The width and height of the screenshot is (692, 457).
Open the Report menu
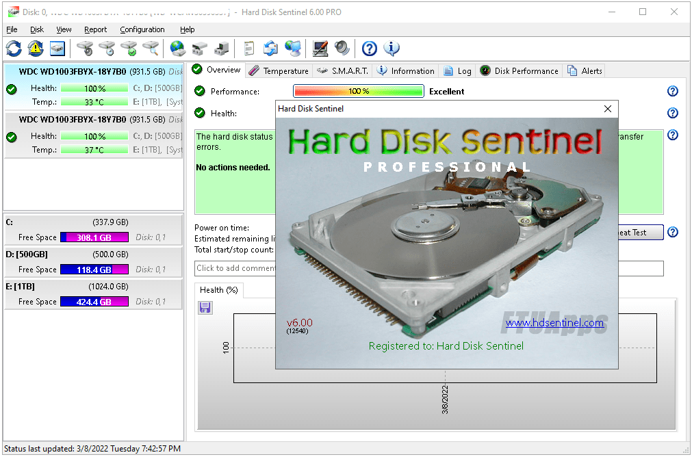point(95,29)
